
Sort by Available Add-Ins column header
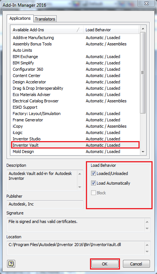[47, 30]
